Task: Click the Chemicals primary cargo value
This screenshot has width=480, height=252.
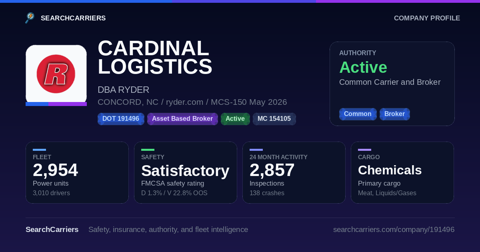Action: (x=390, y=170)
